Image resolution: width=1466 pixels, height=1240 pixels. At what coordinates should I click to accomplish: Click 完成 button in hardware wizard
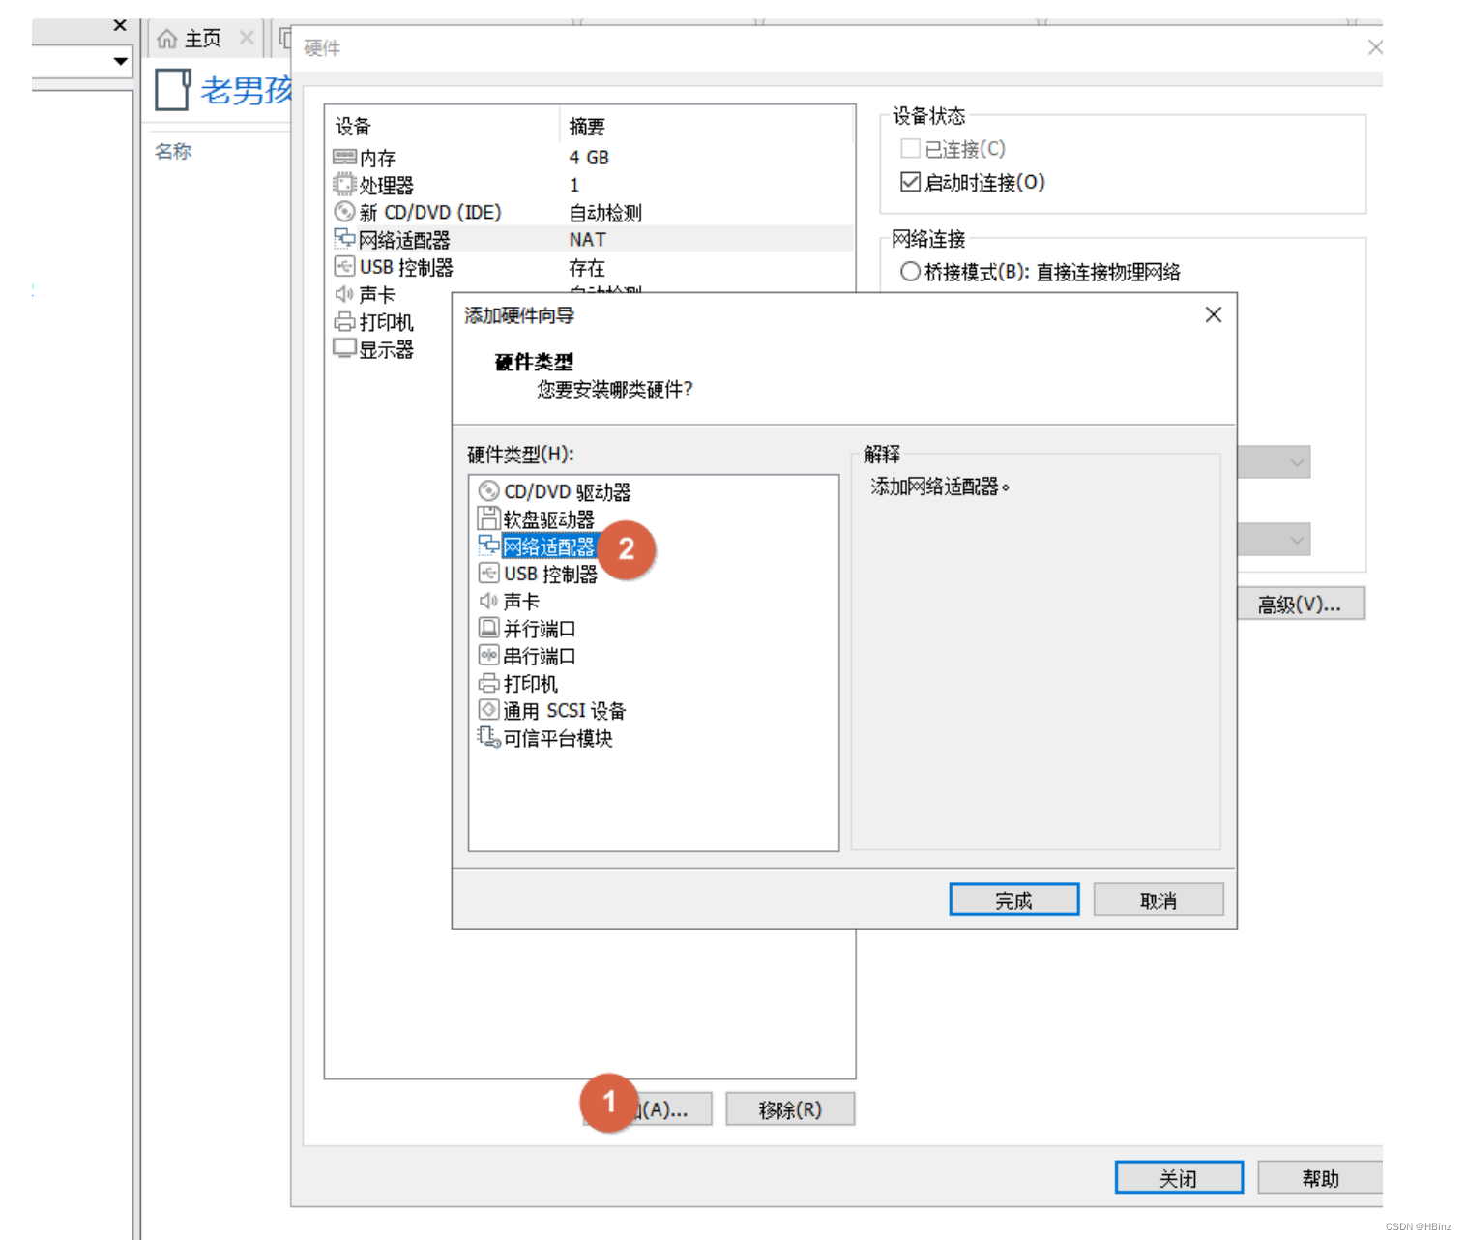(x=1014, y=900)
